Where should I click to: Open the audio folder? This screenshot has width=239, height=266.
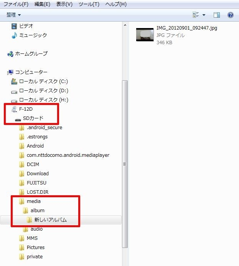[36, 229]
